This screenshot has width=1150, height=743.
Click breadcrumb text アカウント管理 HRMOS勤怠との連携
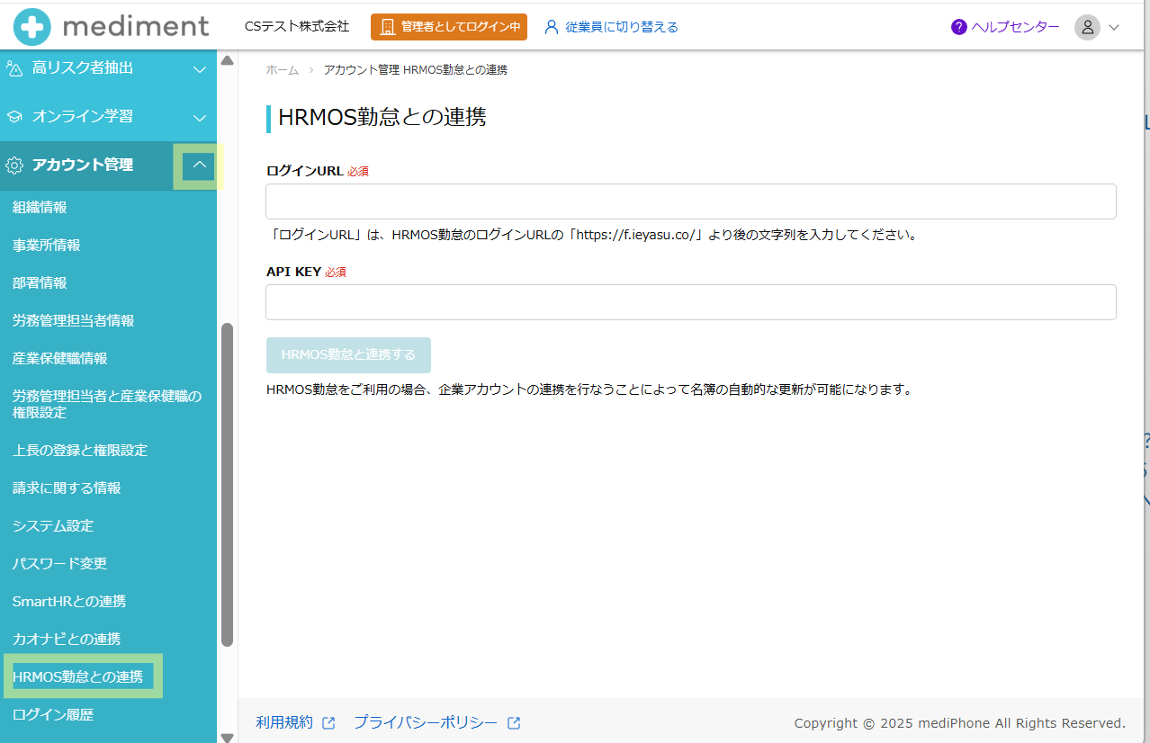416,69
